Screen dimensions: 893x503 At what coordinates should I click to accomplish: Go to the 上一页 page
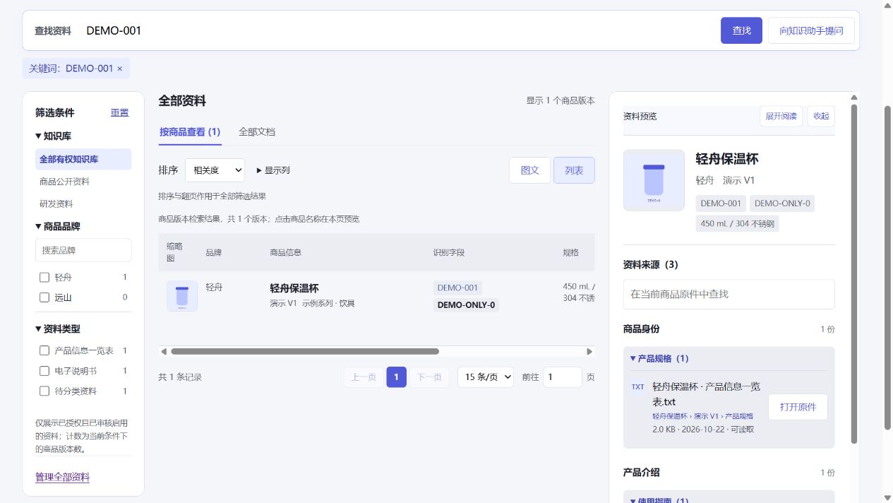(364, 377)
